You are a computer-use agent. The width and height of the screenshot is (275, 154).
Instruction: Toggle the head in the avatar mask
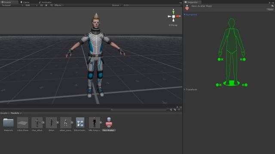tap(232, 23)
